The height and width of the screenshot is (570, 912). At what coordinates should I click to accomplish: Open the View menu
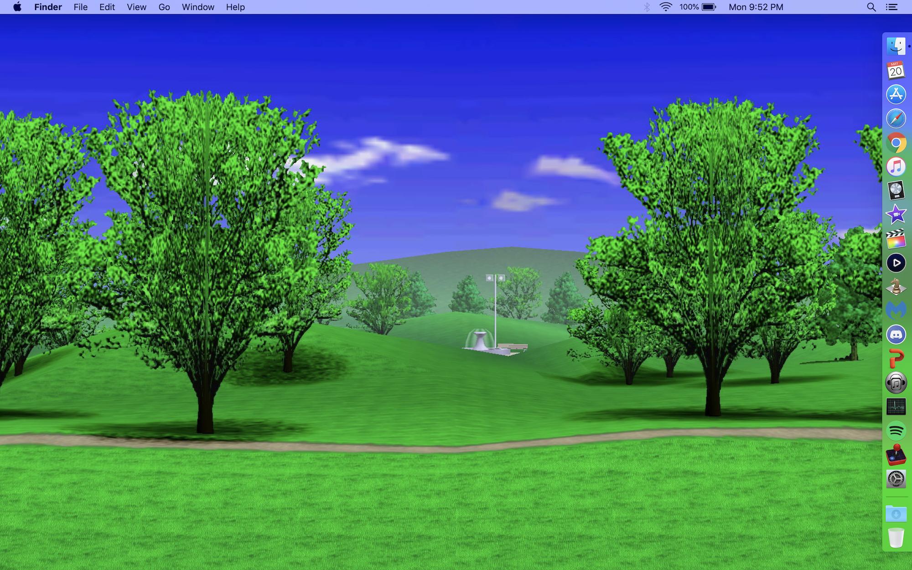click(136, 7)
